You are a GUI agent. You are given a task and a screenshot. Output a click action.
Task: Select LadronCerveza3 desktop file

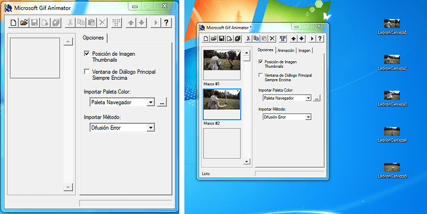[x=392, y=99]
